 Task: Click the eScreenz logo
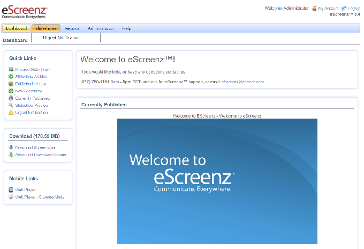click(25, 12)
